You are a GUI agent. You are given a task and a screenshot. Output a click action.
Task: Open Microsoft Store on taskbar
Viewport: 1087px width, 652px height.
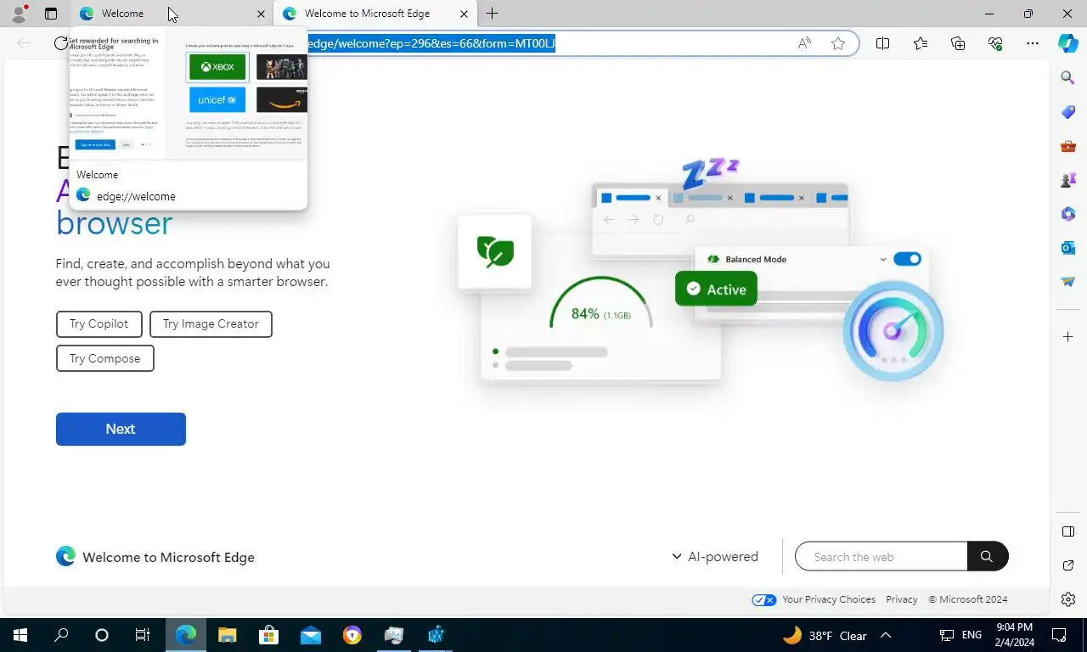click(x=268, y=635)
